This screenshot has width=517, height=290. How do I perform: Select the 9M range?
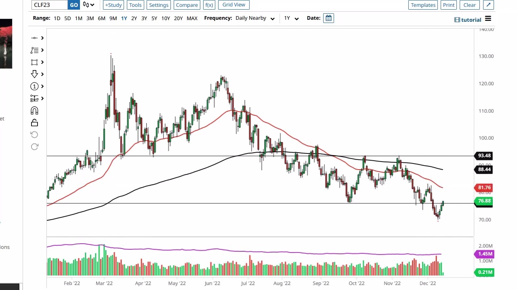tap(113, 18)
